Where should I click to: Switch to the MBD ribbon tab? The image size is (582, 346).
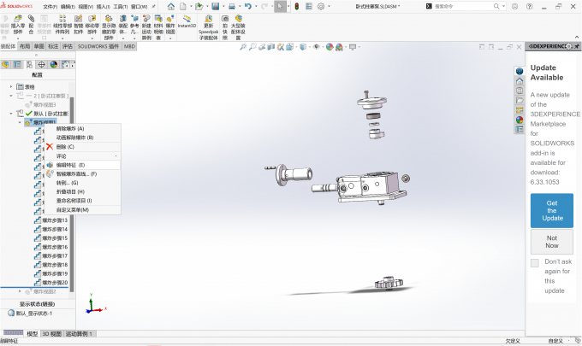129,46
